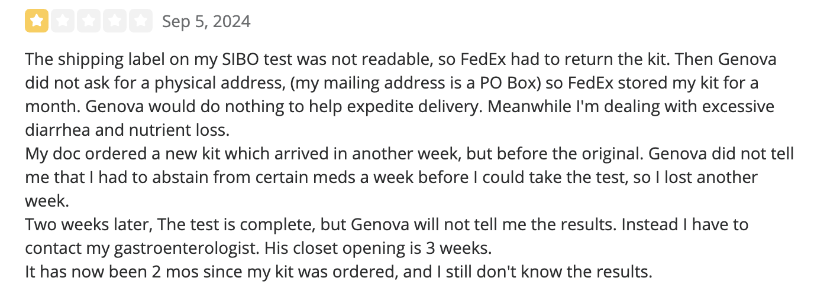
Task: Click the third empty rating star
Action: tap(89, 21)
